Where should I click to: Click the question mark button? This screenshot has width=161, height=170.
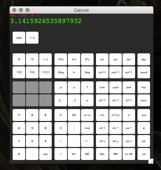tap(87, 87)
